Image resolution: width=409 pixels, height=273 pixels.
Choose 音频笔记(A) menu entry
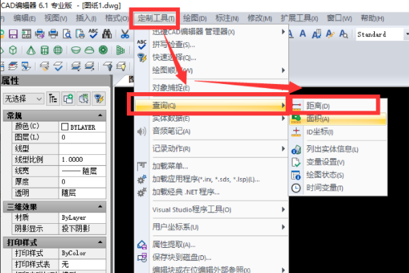click(x=211, y=131)
